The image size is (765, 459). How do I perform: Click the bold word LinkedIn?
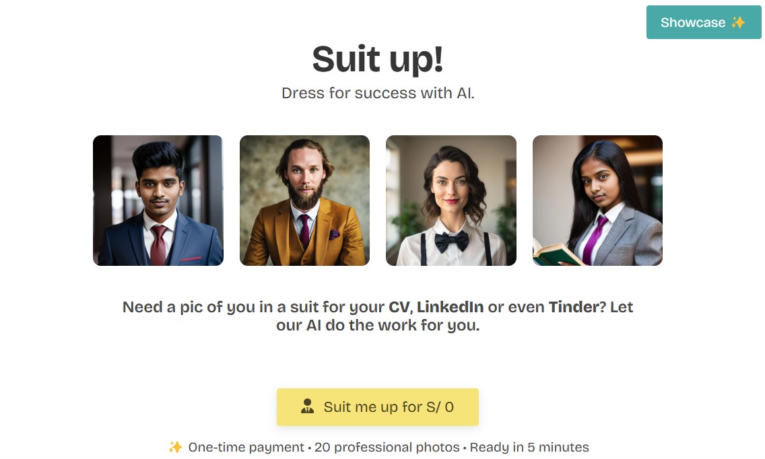tap(450, 307)
